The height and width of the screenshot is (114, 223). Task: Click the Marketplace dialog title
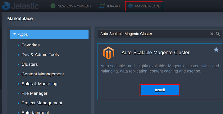coord(20,19)
